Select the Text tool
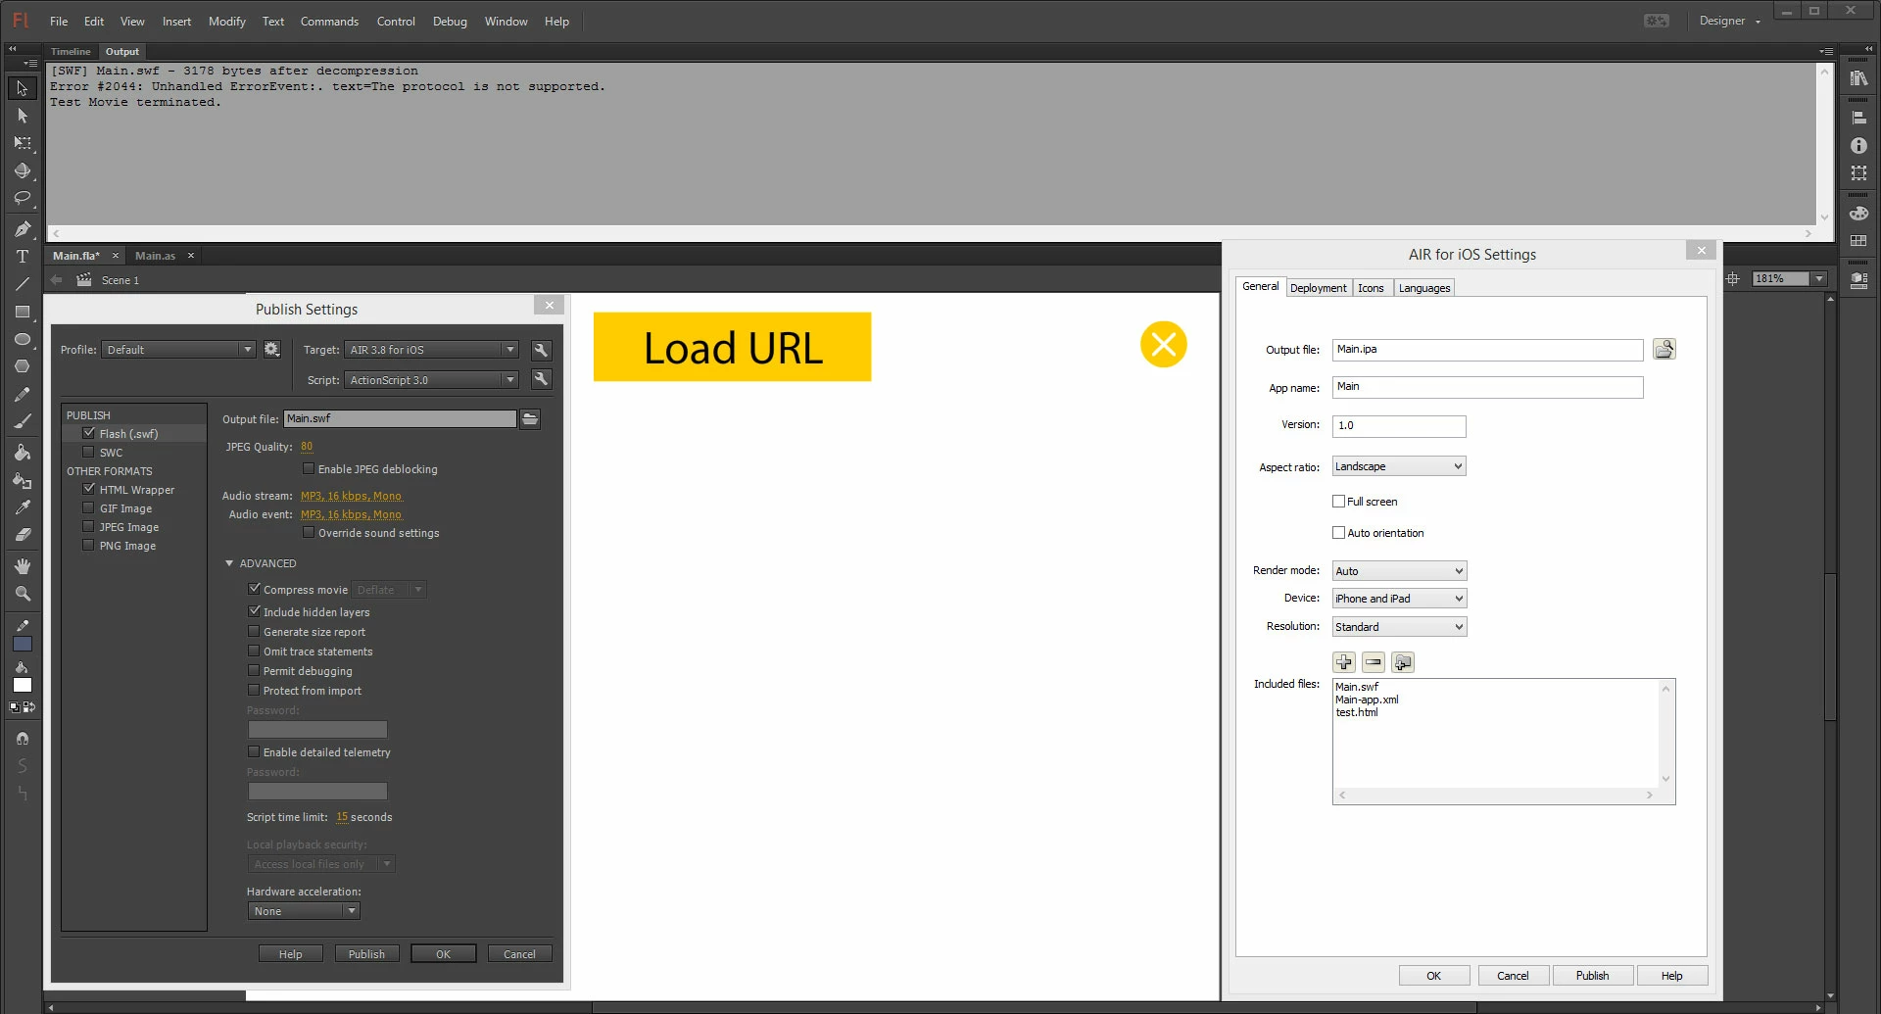 (x=22, y=257)
